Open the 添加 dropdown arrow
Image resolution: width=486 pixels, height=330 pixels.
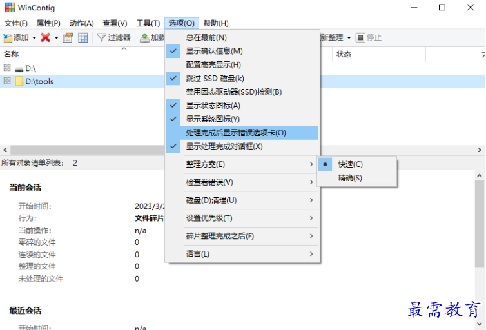click(x=34, y=38)
